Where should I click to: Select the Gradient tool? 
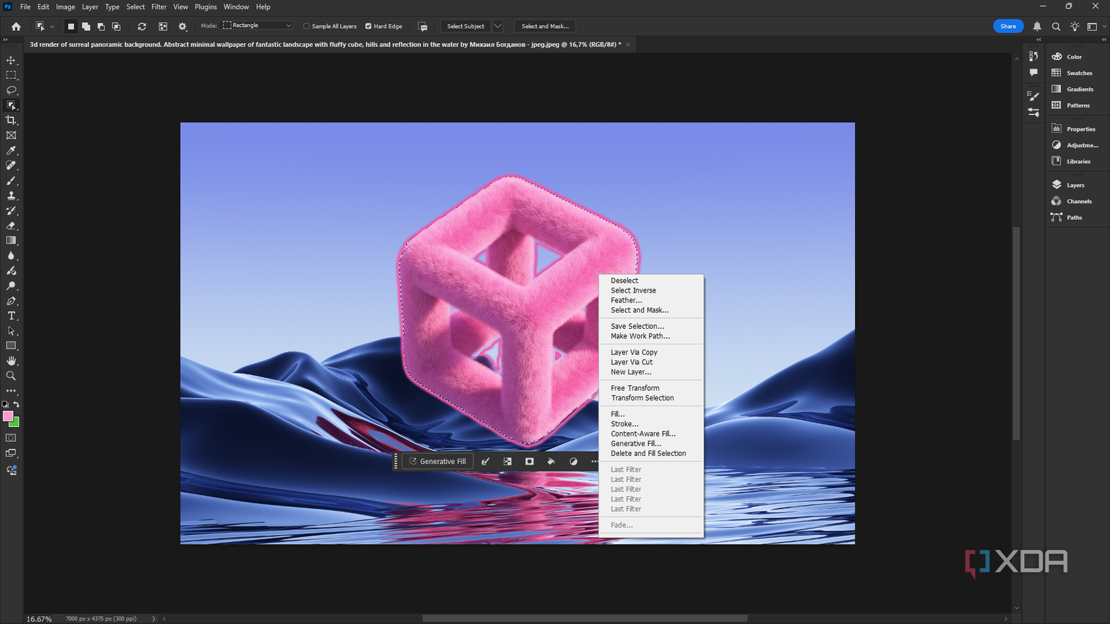[x=11, y=241]
